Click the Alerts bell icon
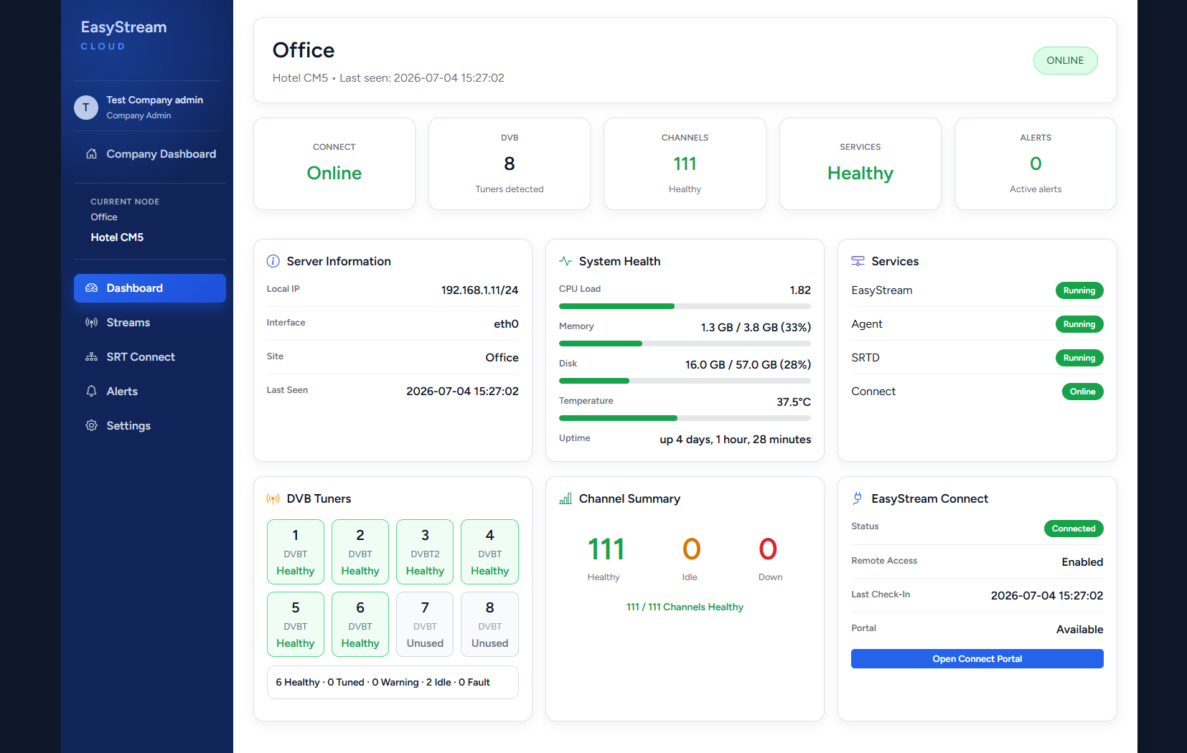Image resolution: width=1187 pixels, height=753 pixels. pos(91,391)
